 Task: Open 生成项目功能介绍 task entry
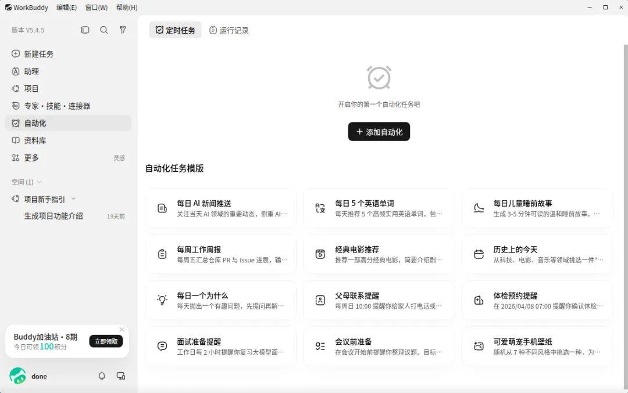tap(68, 216)
